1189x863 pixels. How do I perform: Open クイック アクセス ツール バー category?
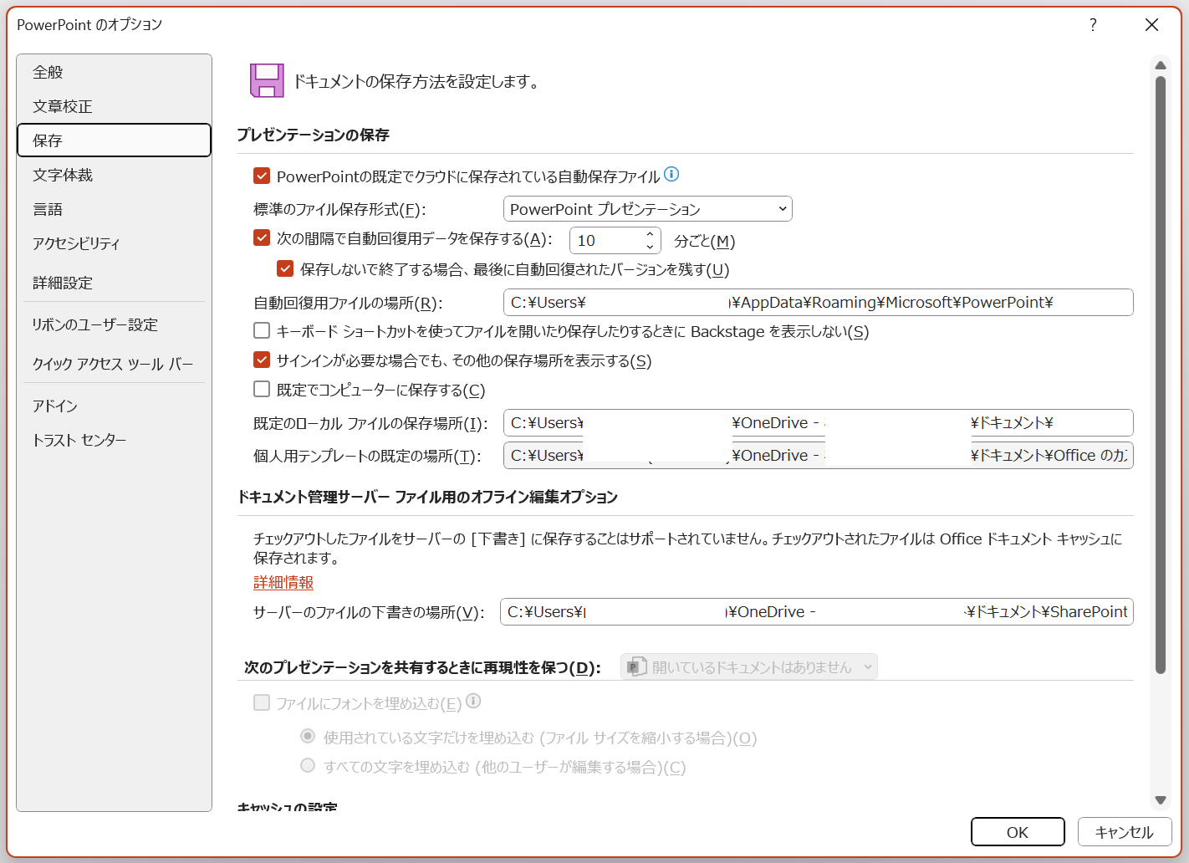(114, 364)
